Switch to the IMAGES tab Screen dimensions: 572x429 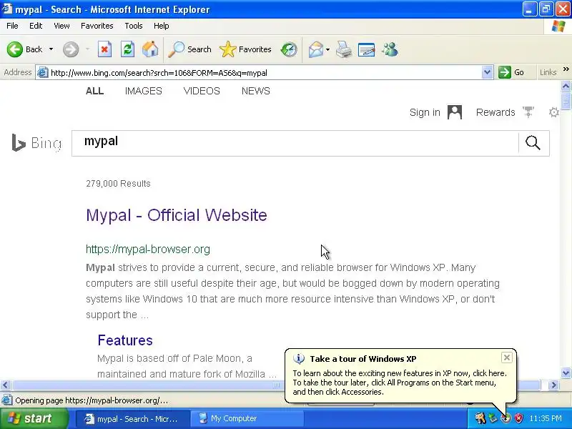click(x=144, y=91)
